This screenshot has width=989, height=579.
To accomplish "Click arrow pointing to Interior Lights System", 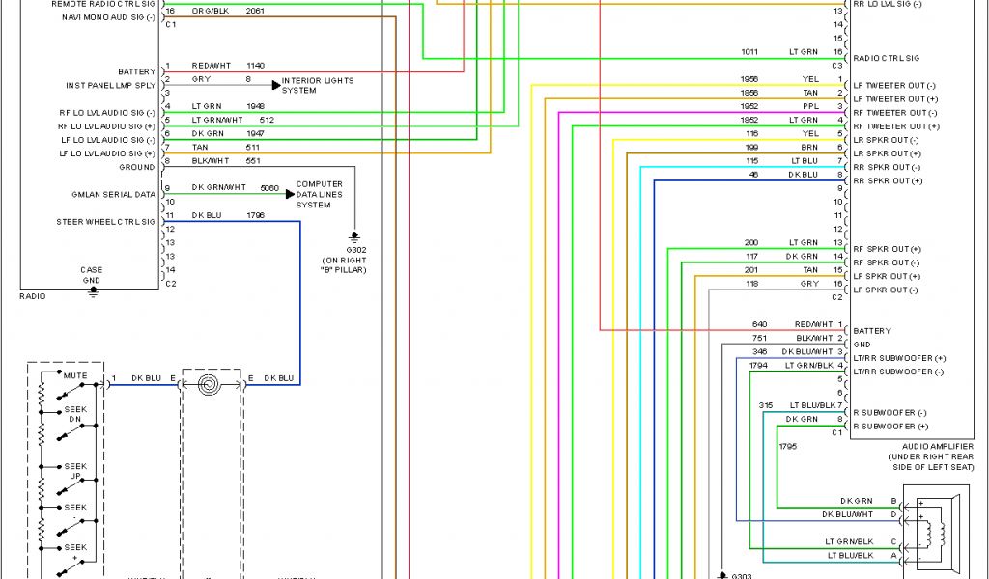I will (275, 86).
